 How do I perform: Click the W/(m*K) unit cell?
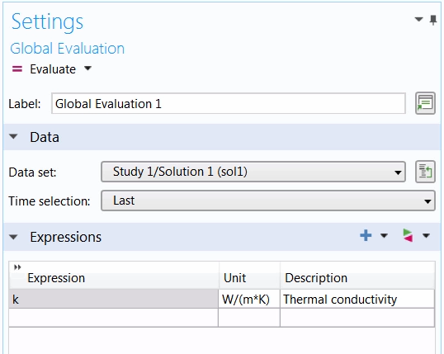point(249,299)
